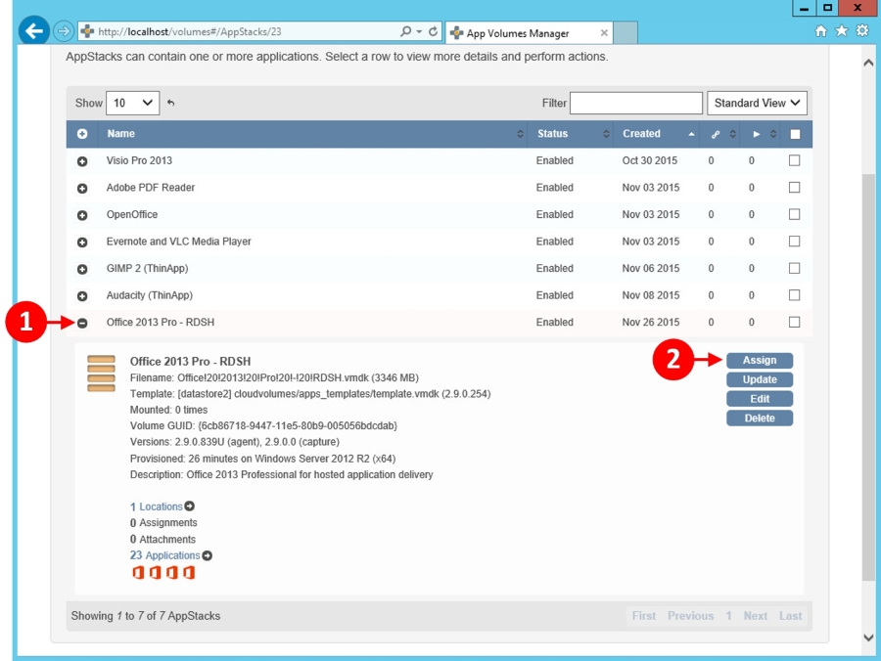Check the Visio Pro 2013 checkbox
Image resolution: width=881 pixels, height=661 pixels.
point(795,160)
